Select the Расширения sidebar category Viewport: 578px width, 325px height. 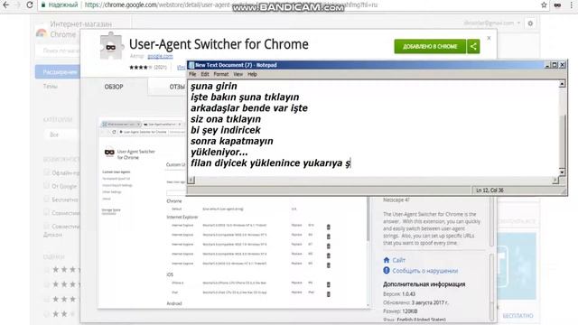(58, 72)
